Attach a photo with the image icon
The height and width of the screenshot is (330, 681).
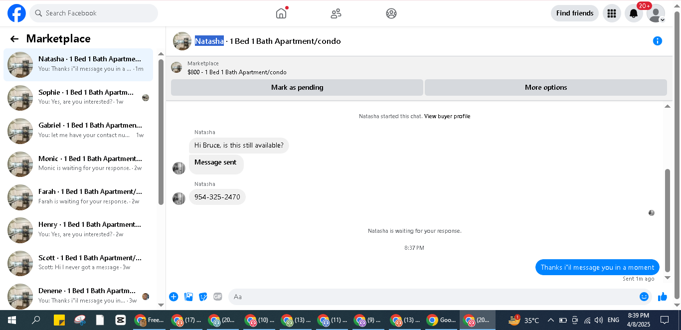coord(188,297)
